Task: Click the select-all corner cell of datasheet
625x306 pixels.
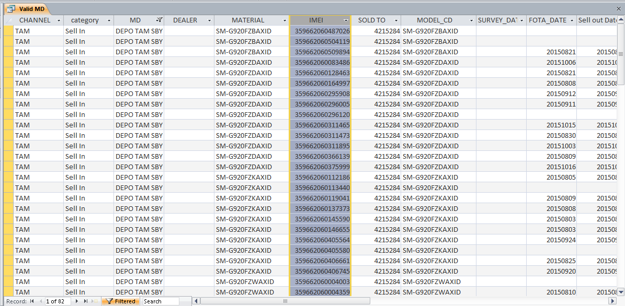Action: [x=8, y=20]
